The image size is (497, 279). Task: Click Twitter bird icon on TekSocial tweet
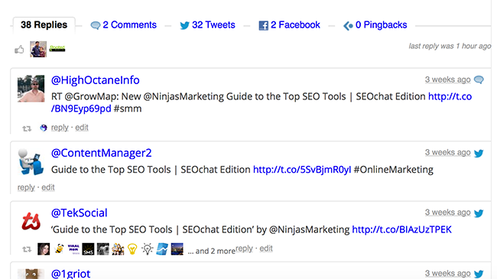[479, 213]
